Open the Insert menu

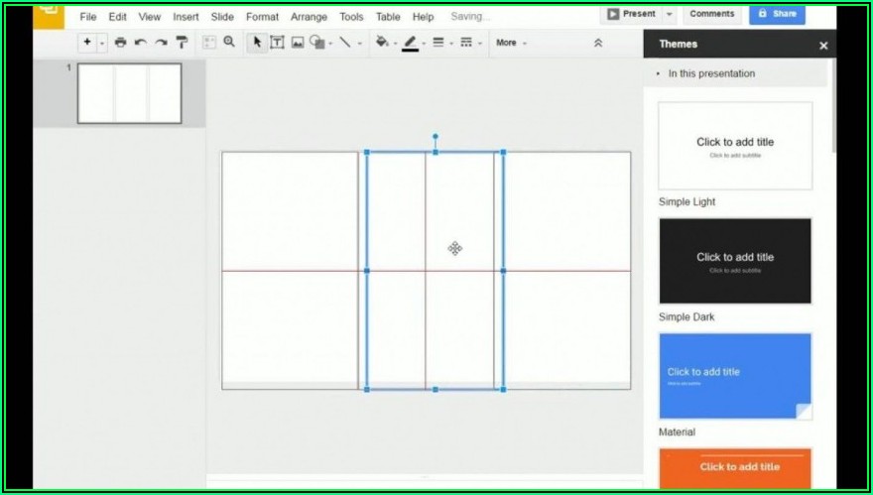(186, 17)
